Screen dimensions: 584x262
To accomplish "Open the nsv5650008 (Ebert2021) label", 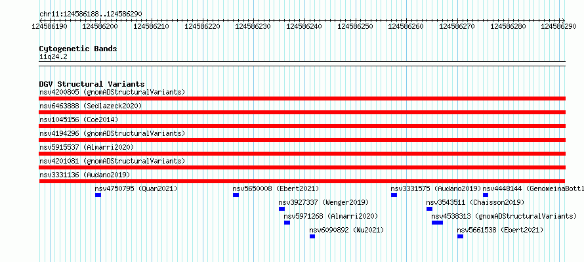I will click(276, 188).
